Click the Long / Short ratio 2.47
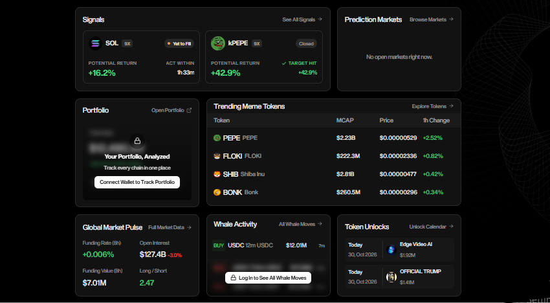The height and width of the screenshot is (303, 550). [x=147, y=283]
